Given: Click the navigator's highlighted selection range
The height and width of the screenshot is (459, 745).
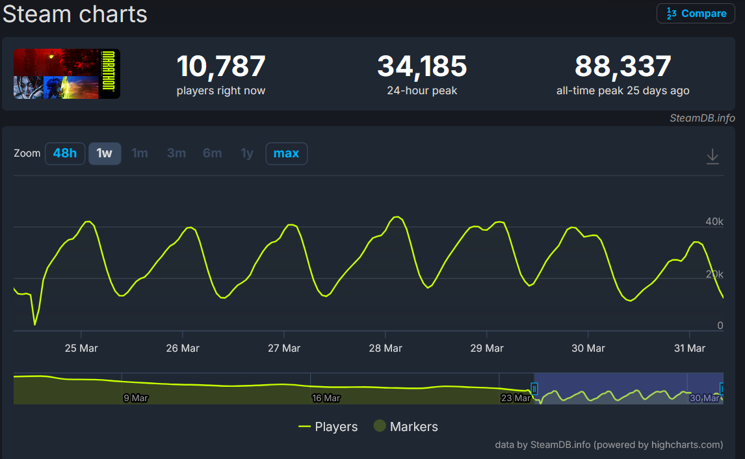Looking at the screenshot, I should pos(628,388).
